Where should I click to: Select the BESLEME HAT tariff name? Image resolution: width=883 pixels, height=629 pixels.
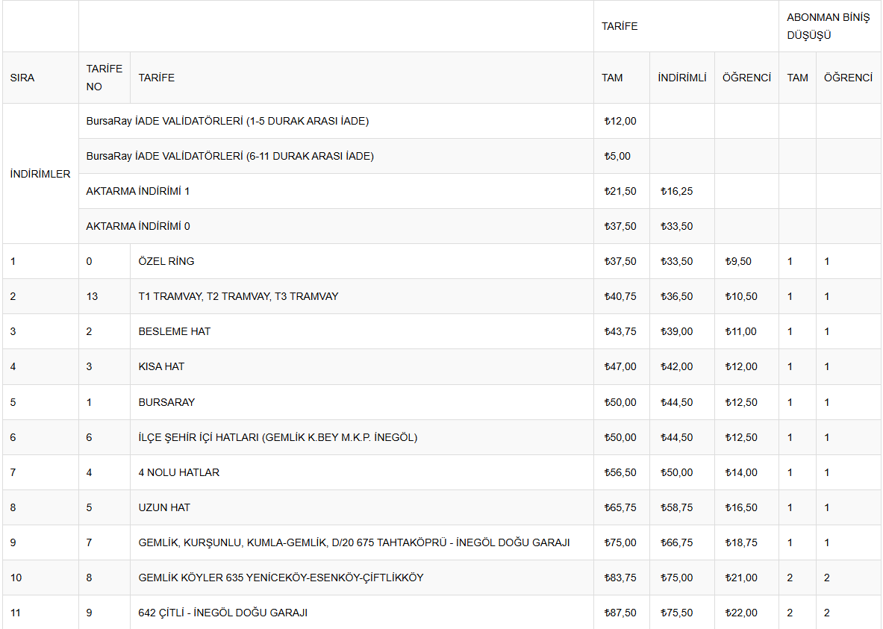[175, 332]
